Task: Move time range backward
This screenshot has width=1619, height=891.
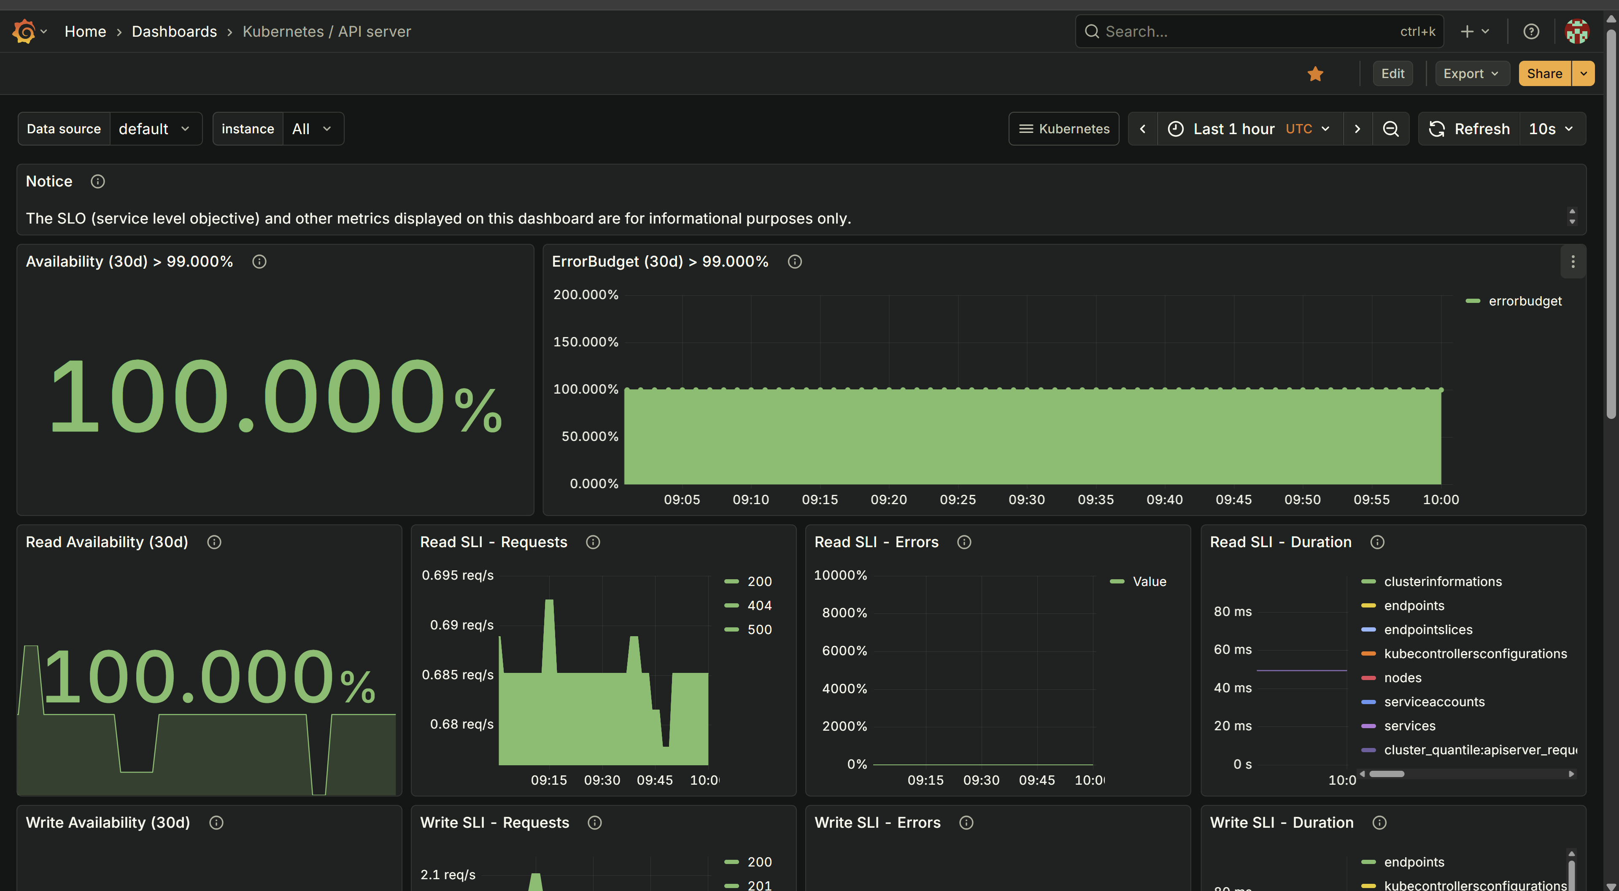Action: click(x=1143, y=129)
